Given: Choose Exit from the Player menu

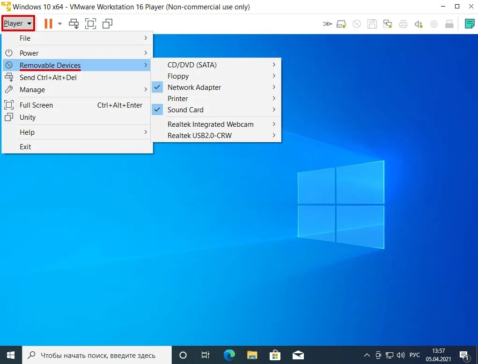Looking at the screenshot, I should (77, 146).
